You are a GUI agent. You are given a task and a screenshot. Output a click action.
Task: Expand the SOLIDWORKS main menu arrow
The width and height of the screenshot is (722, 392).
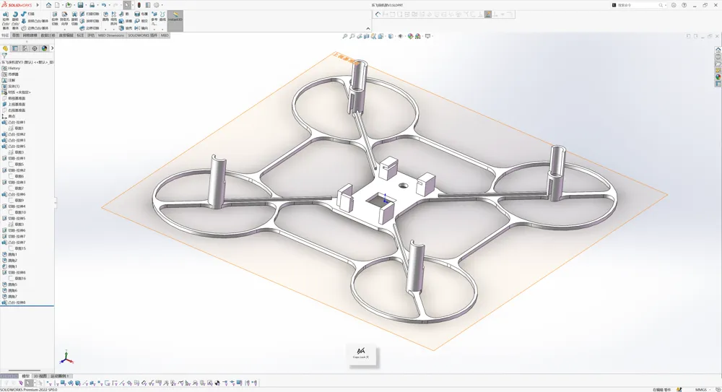pyautogui.click(x=38, y=5)
